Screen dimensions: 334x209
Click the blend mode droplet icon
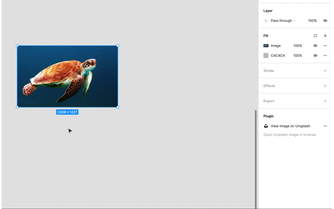pos(266,21)
